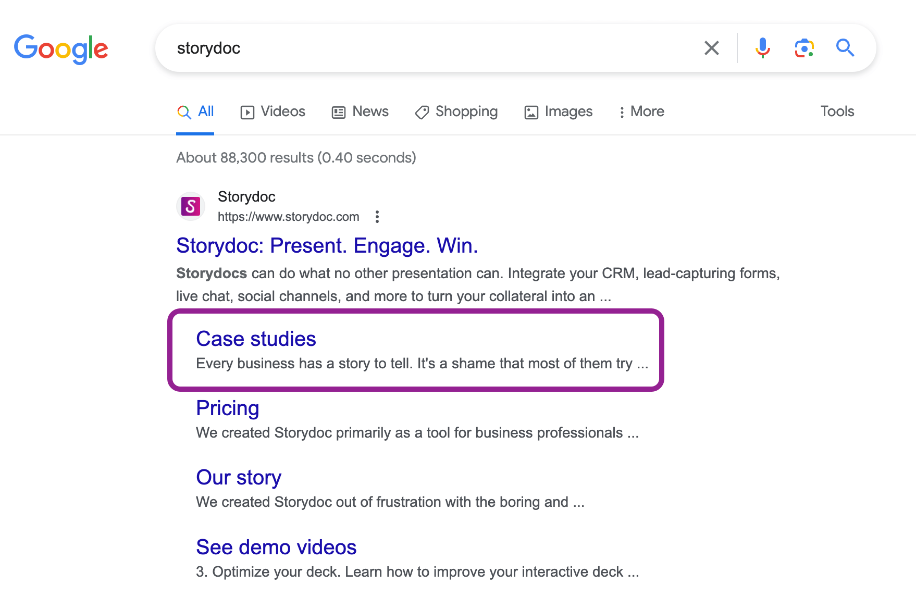The height and width of the screenshot is (597, 916).
Task: Start a voice search with the microphone
Action: (x=762, y=48)
